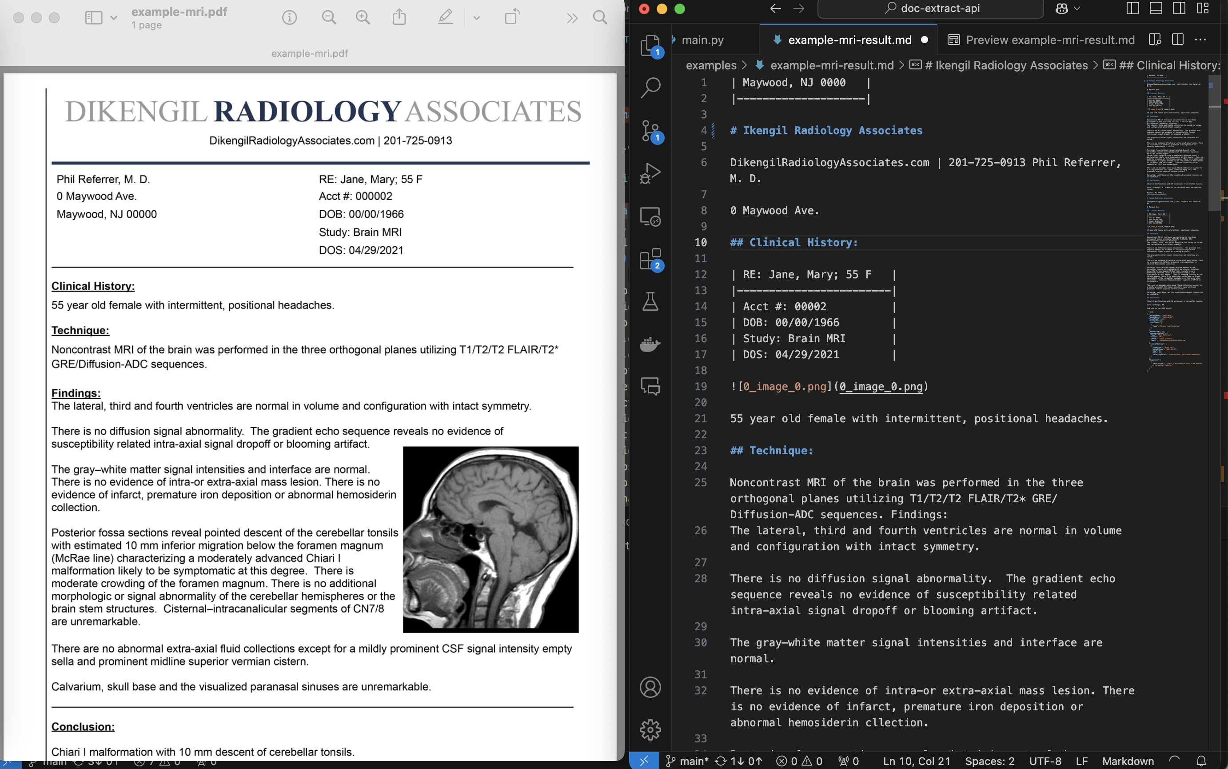Open the Markup tools dropdown chevron in Preview
The width and height of the screenshot is (1228, 769).
click(x=476, y=18)
